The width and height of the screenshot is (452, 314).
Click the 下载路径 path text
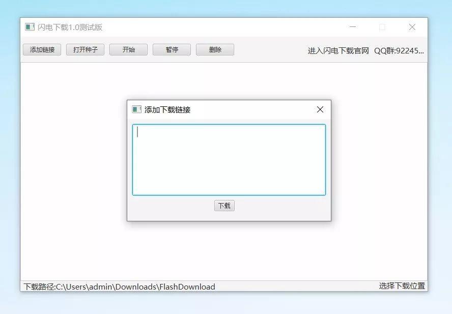pos(119,287)
